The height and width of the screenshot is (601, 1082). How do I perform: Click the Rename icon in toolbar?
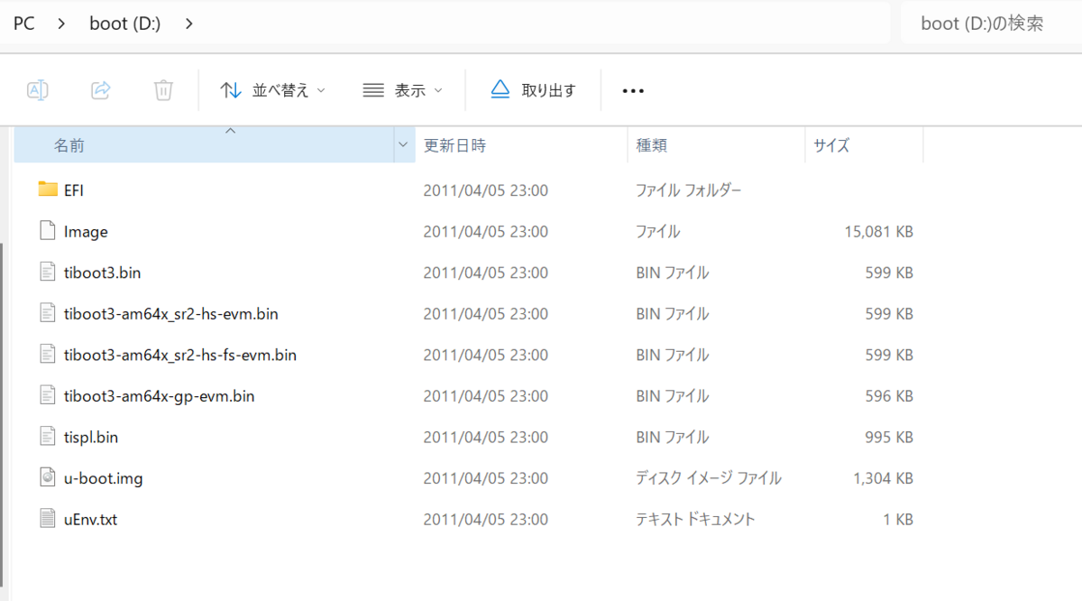[x=38, y=90]
